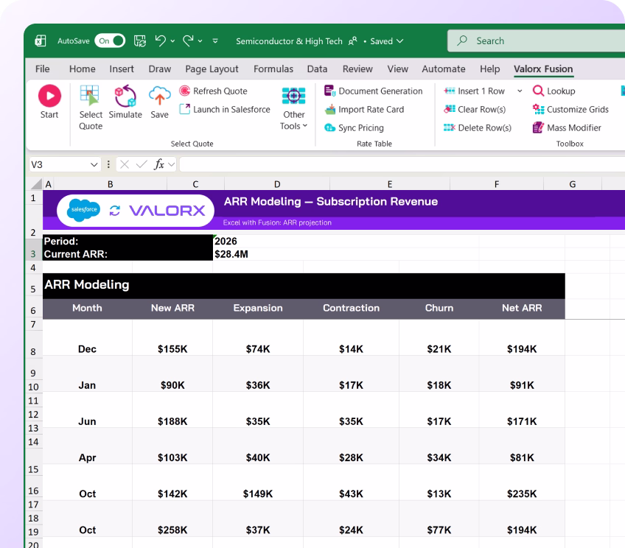Open the Draw tab
Image resolution: width=625 pixels, height=548 pixels.
[160, 69]
